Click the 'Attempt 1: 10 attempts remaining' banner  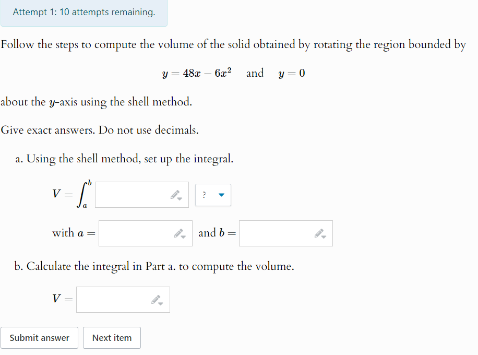pyautogui.click(x=83, y=12)
